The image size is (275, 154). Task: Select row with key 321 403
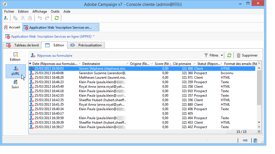[142, 123]
